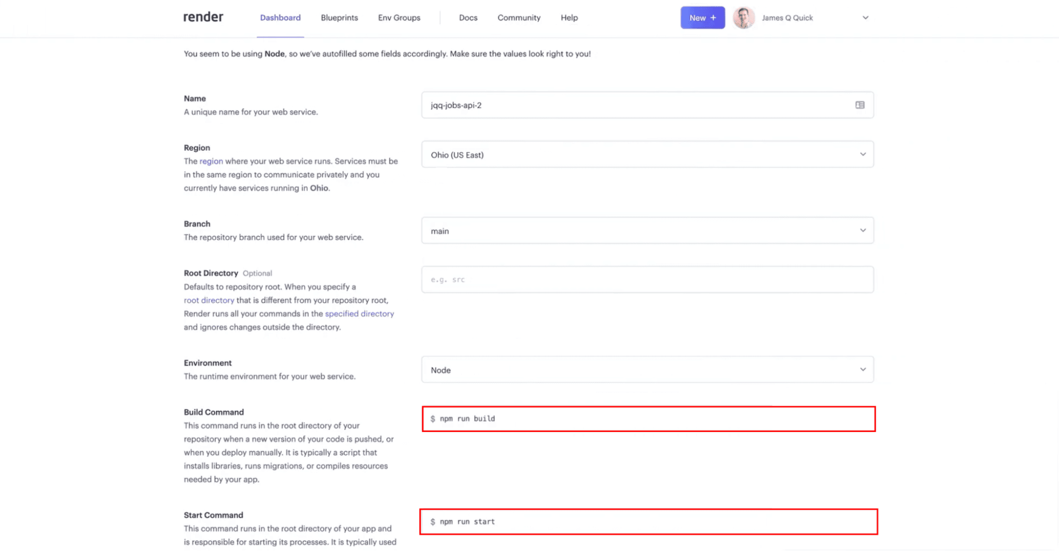Click the 'Start Command' label

(213, 515)
